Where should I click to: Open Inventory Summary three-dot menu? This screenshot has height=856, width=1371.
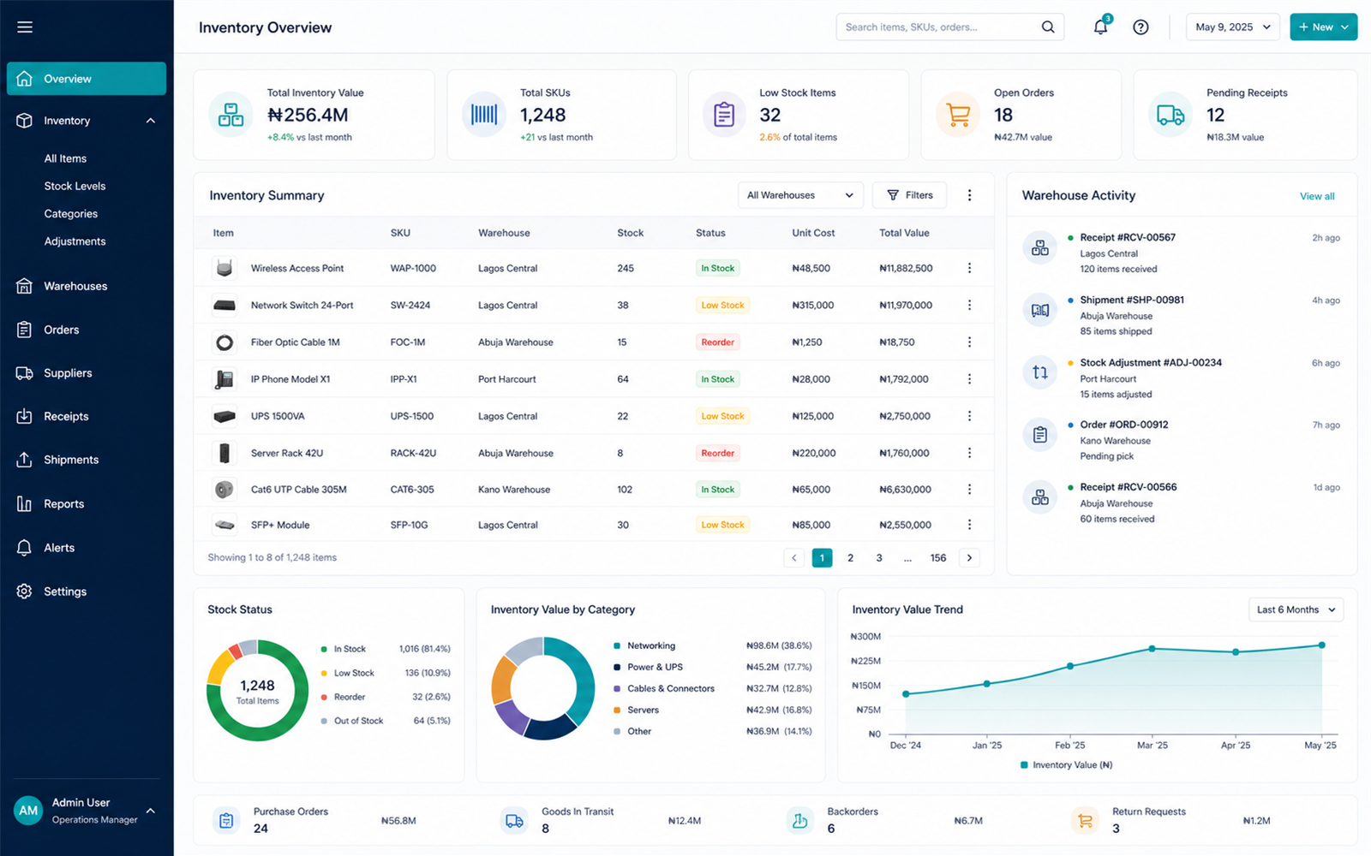[969, 195]
